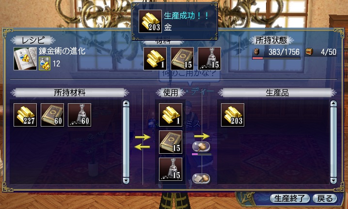The image size is (348, 209).
Task: Select the alchemy skill icon beside 12
Action: [45, 64]
